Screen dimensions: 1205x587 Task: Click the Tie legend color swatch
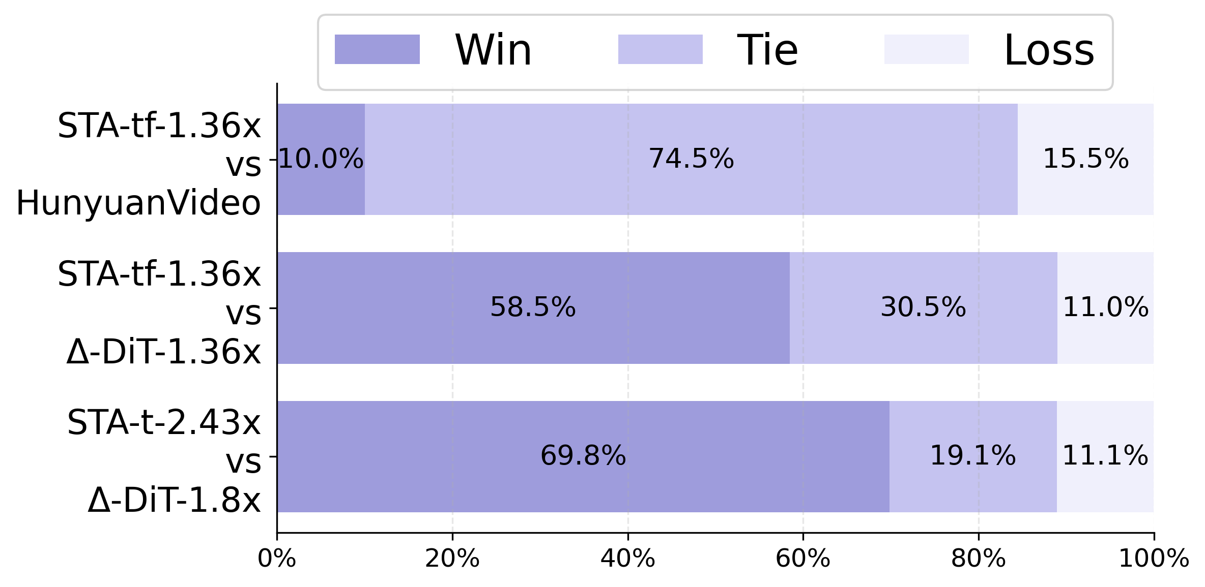660,49
